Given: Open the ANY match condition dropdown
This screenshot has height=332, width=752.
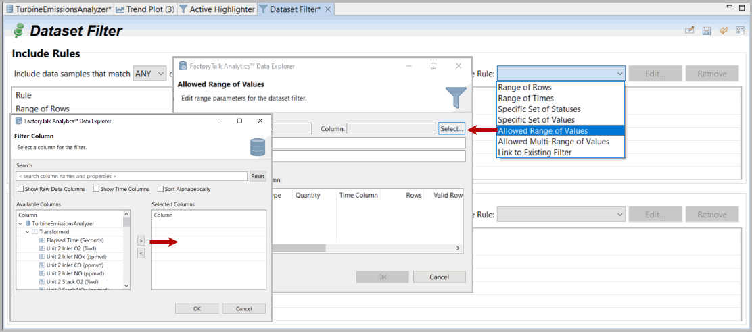Looking at the screenshot, I should (150, 74).
